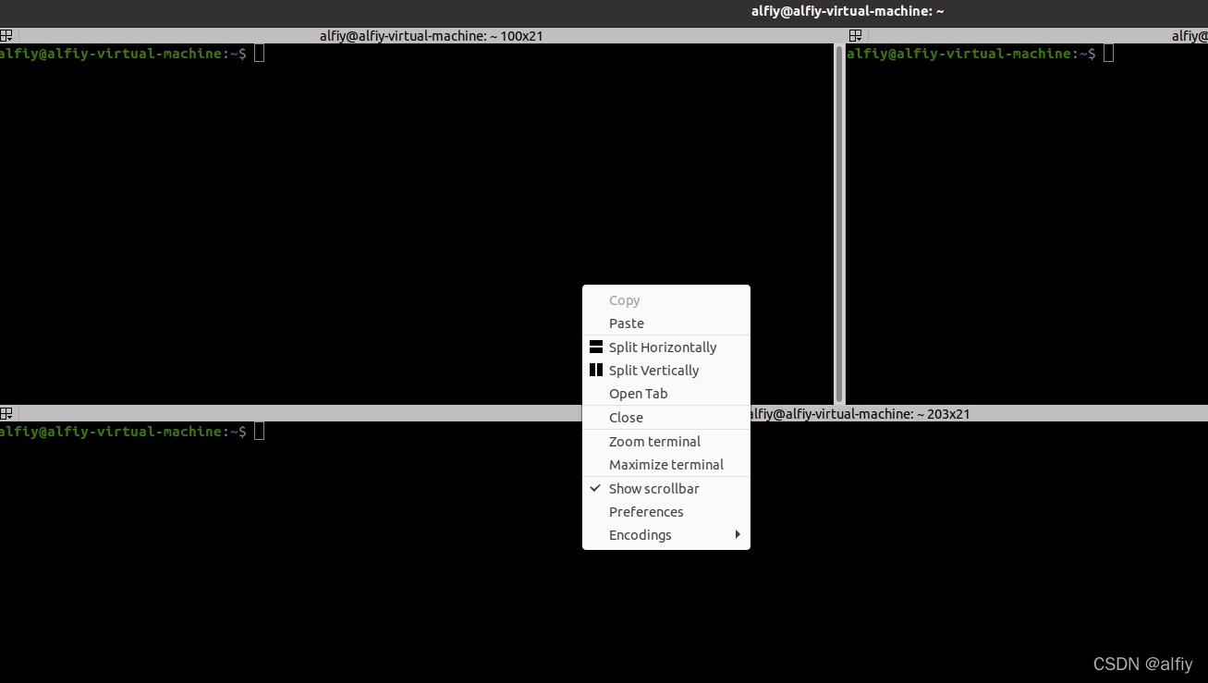Select Maximize terminal option
The image size is (1208, 683).
665,465
